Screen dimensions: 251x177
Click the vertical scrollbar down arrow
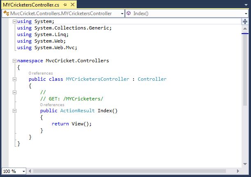(245, 164)
